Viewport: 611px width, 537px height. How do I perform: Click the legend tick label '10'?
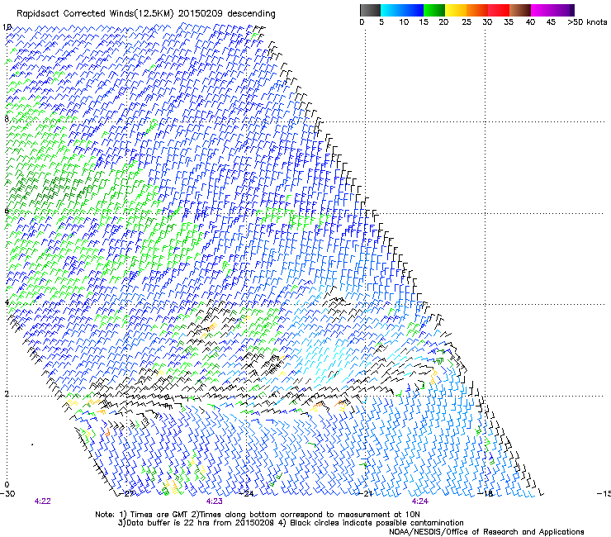click(x=404, y=22)
